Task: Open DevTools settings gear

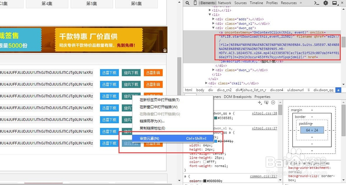Action: click(326, 3)
